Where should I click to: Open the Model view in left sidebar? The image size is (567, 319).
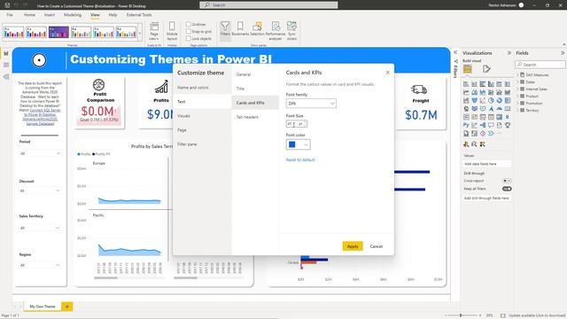click(6, 77)
